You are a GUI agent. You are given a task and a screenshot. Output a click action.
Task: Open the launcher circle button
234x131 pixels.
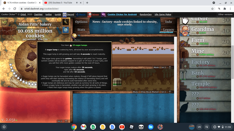pyautogui.click(x=4, y=127)
